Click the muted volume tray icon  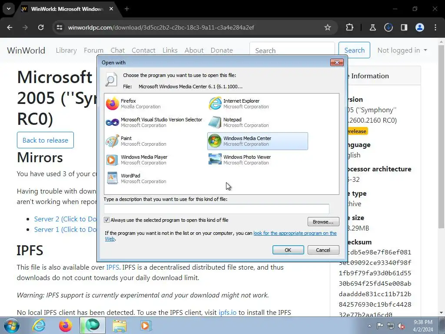(x=401, y=326)
